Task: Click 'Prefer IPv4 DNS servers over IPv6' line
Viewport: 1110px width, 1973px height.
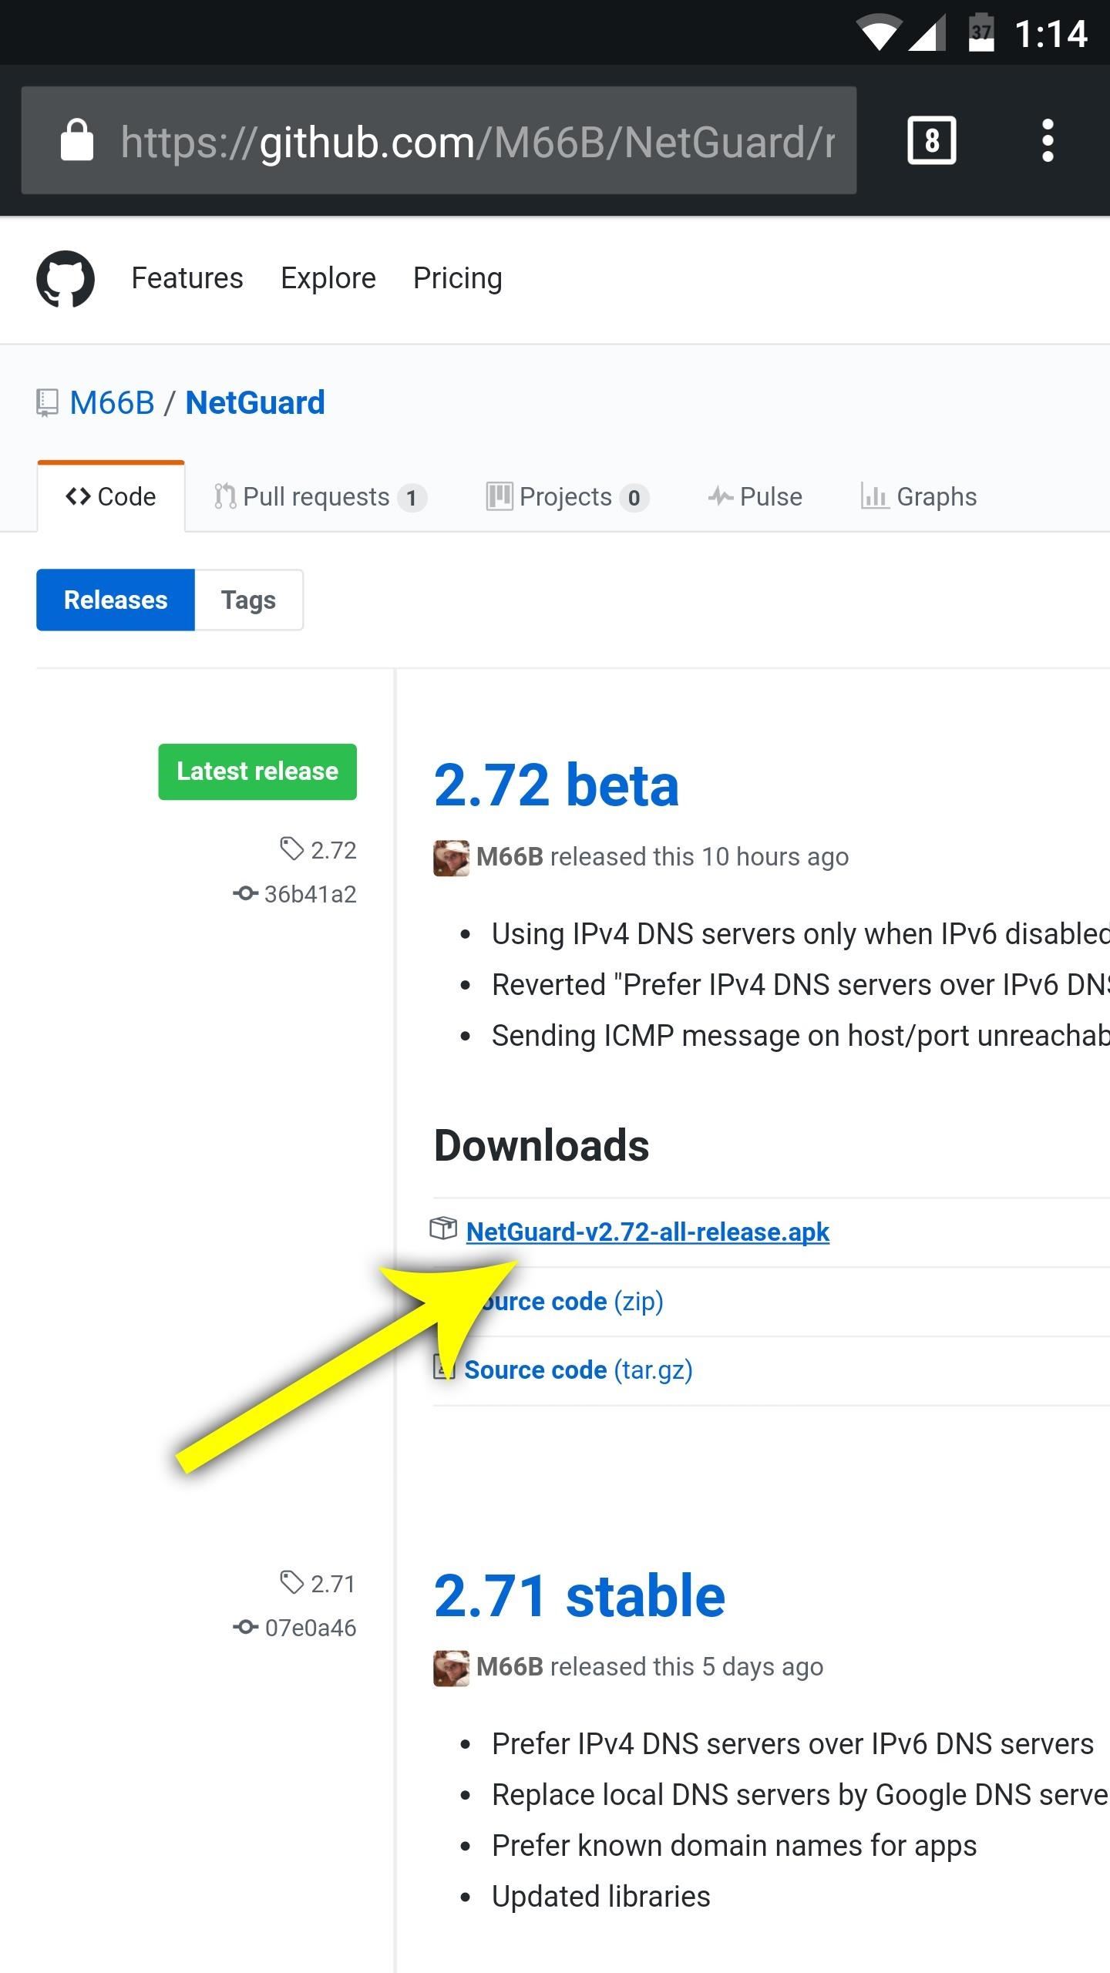Action: coord(793,1744)
